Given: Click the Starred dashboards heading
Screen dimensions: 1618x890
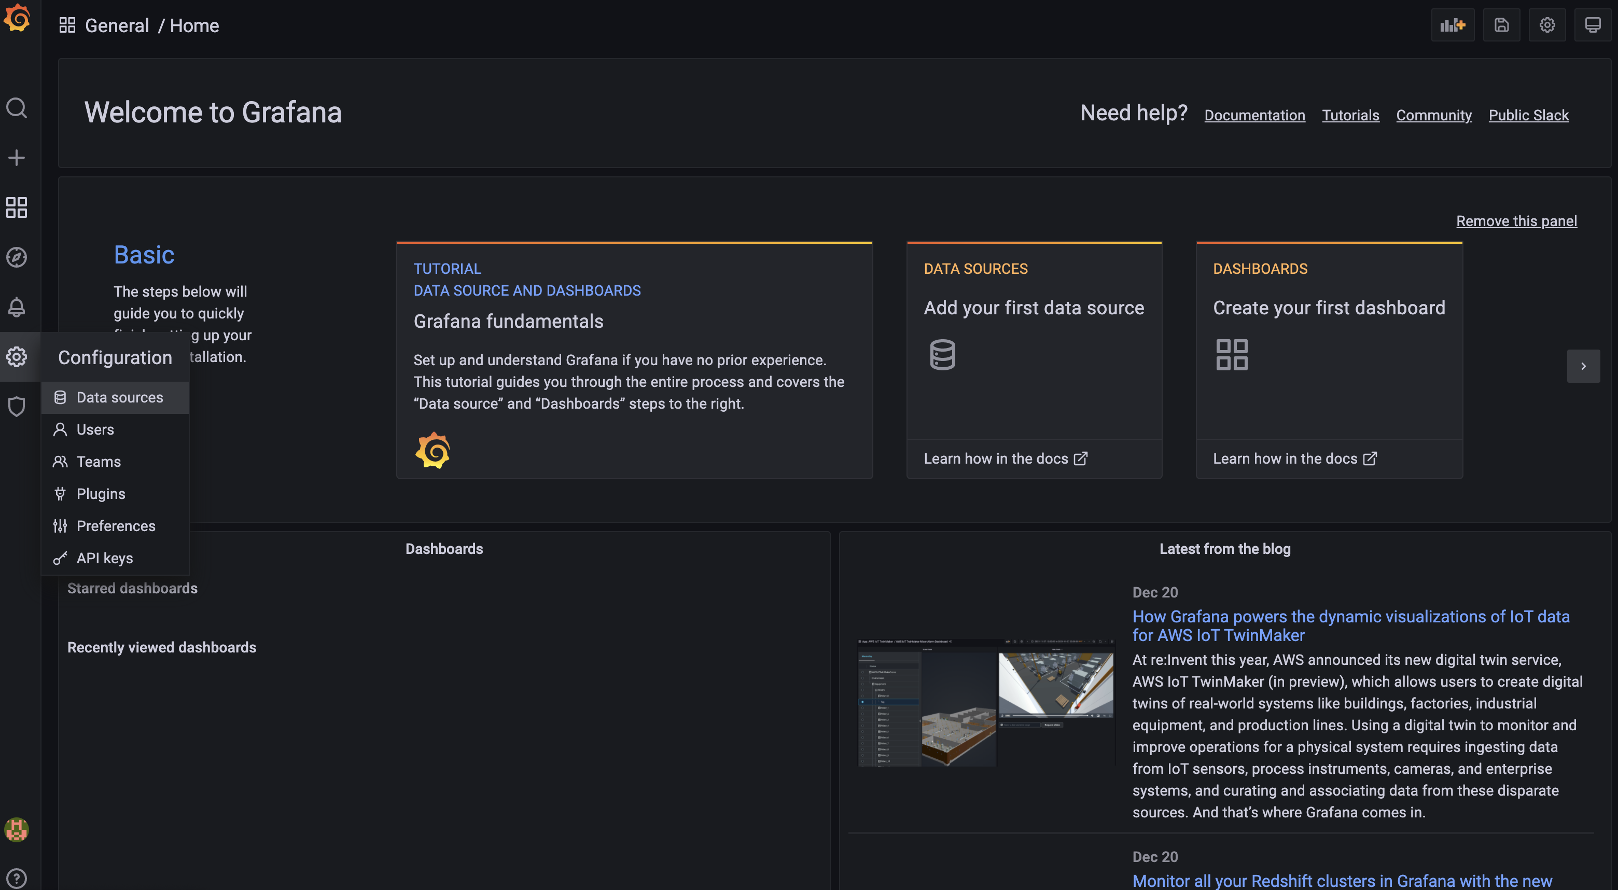Looking at the screenshot, I should 133,588.
